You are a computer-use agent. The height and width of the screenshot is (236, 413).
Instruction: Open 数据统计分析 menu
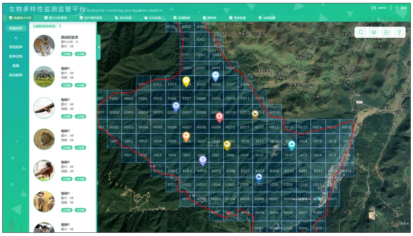[x=20, y=18]
